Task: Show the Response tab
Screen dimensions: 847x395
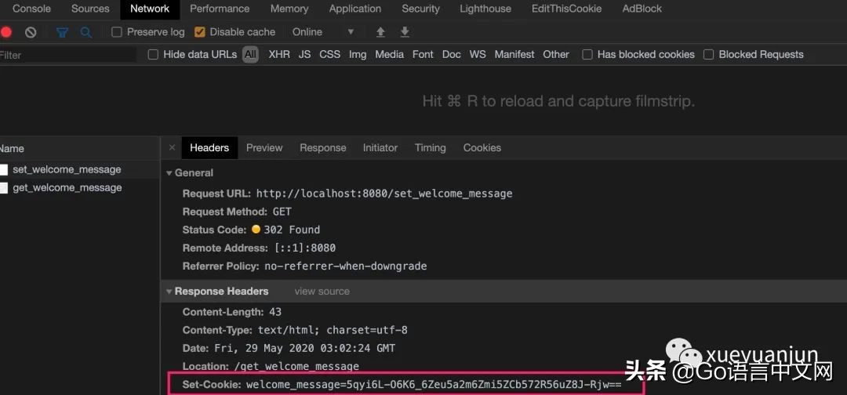Action: point(323,148)
